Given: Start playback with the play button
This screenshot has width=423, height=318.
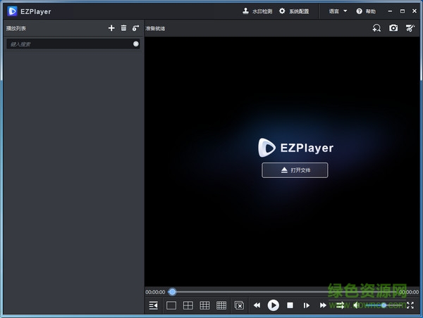Looking at the screenshot, I should click(274, 305).
